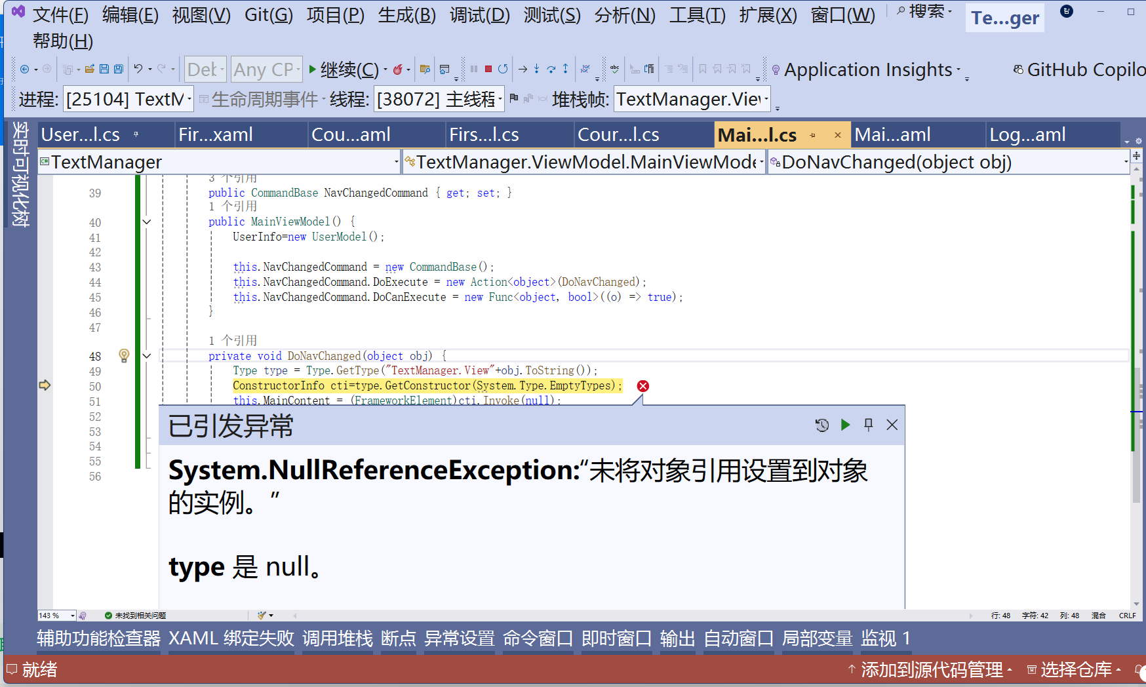Open the 调用堆栈 window tab
Screen dimensions: 1146x687
[x=338, y=638]
